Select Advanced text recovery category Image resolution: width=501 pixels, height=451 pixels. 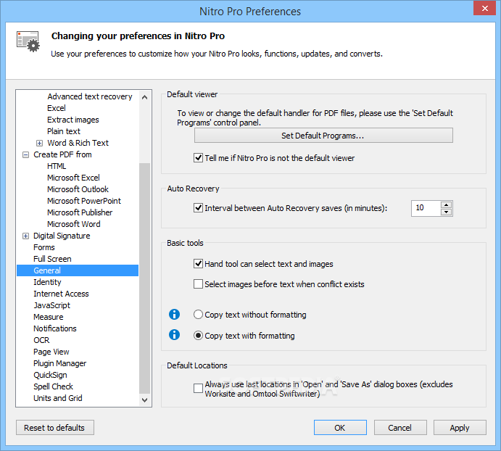89,96
